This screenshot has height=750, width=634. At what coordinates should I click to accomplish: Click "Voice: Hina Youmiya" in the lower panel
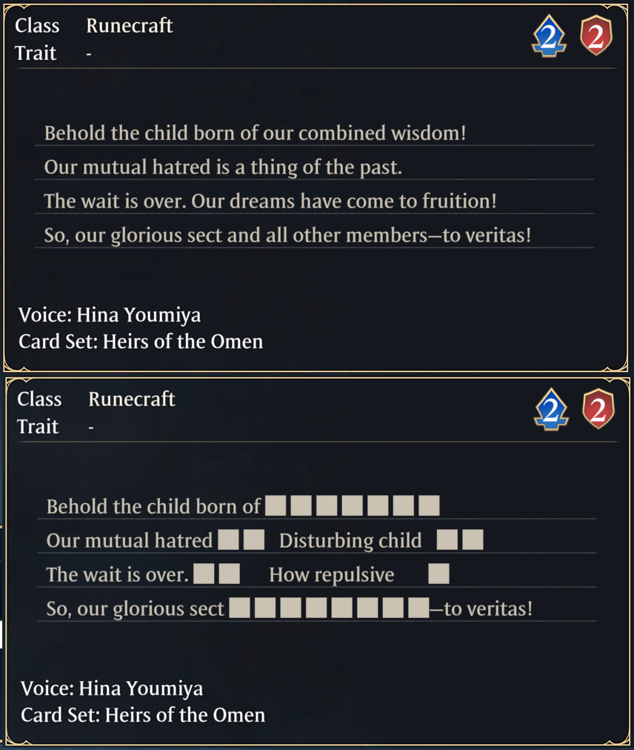click(x=112, y=688)
